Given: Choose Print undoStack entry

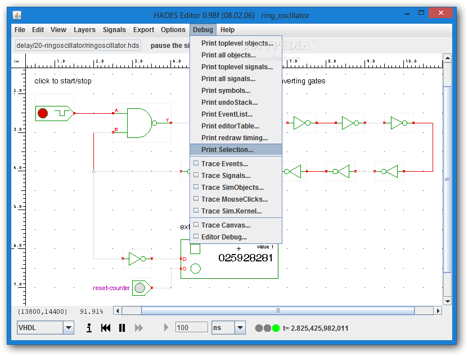Looking at the screenshot, I should (x=236, y=102).
